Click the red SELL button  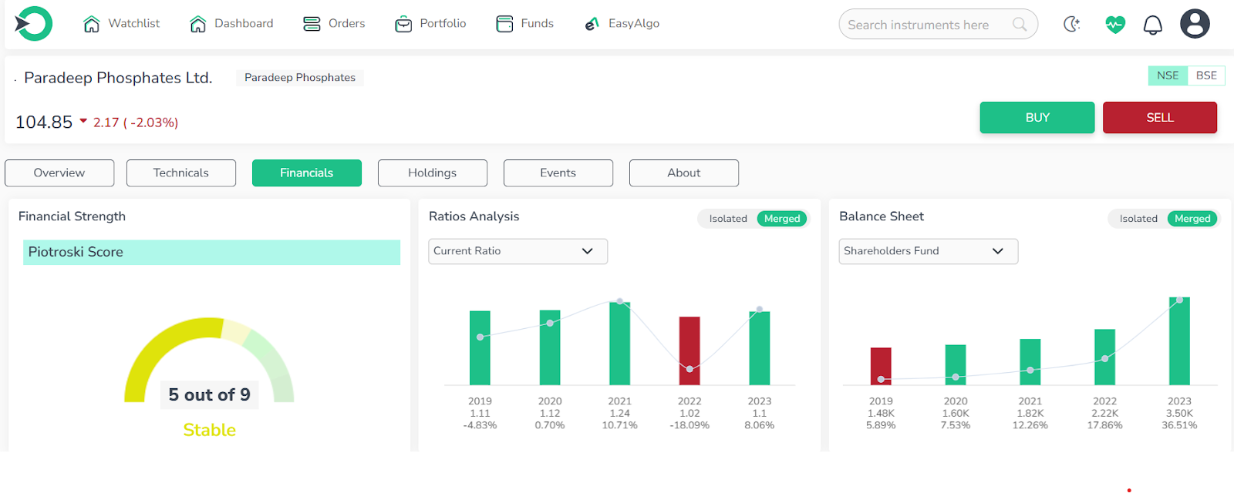[x=1160, y=118]
